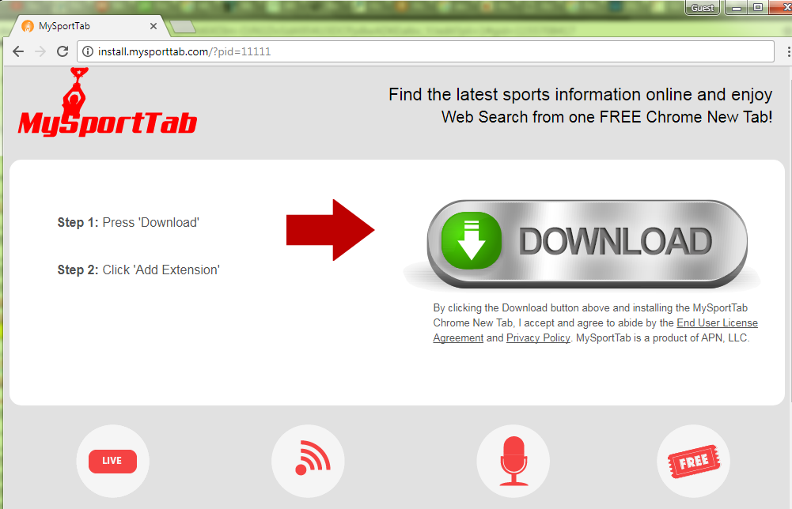Click the MySportTab tab favicon
792x509 pixels.
[28, 26]
